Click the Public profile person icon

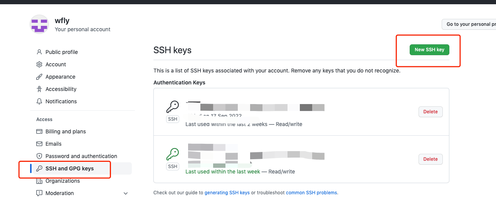click(39, 52)
